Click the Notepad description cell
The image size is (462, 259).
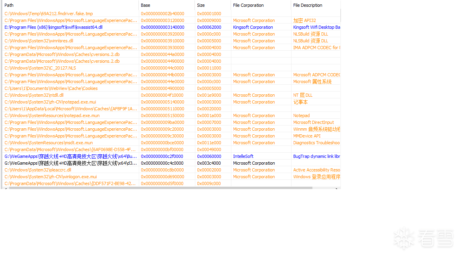coord(302,116)
